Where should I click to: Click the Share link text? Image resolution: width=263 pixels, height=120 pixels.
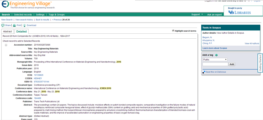8,25
